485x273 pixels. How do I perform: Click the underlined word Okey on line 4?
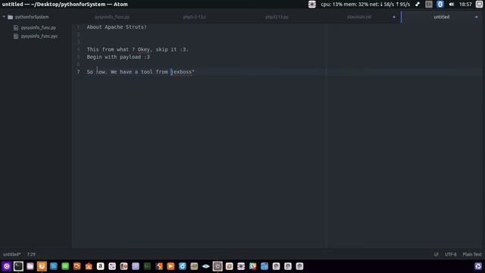(143, 49)
